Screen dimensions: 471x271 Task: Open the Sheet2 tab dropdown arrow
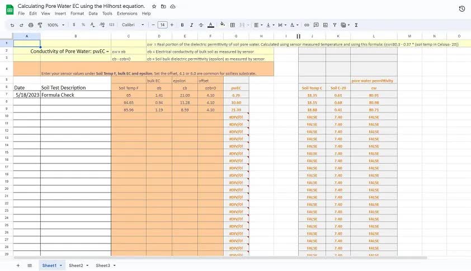[x=87, y=265]
